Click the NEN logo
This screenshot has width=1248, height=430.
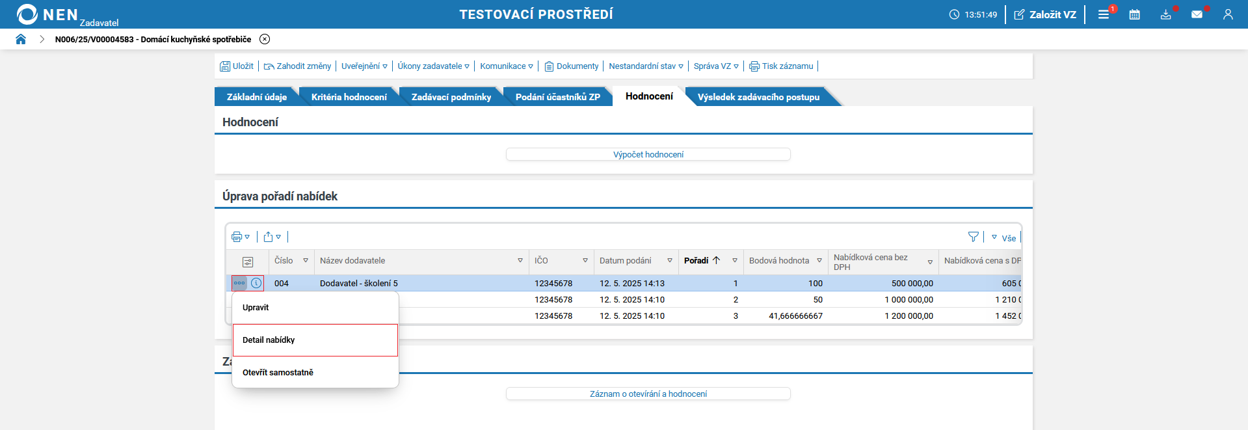pos(67,14)
